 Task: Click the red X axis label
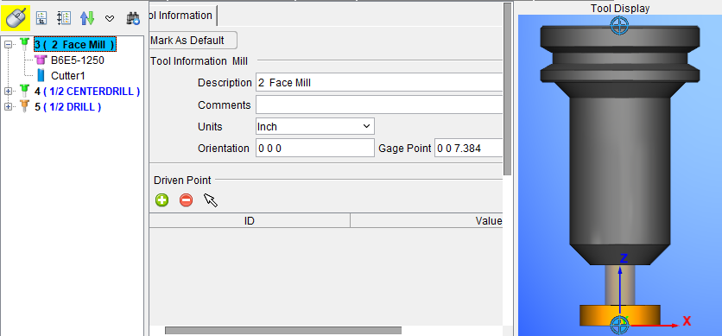tap(687, 320)
